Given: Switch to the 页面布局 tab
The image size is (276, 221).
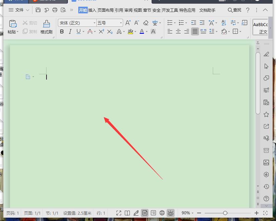Looking at the screenshot, I should click(106, 10).
